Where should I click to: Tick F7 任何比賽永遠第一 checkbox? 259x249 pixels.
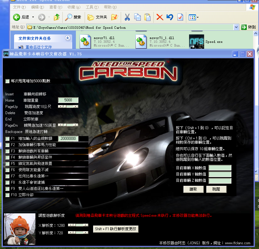pyautogui.click(x=8, y=176)
